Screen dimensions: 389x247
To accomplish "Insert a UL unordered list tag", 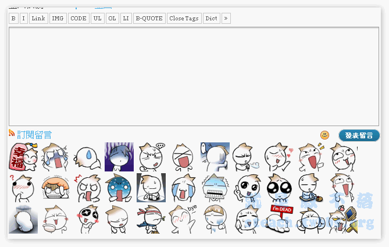I will point(98,19).
